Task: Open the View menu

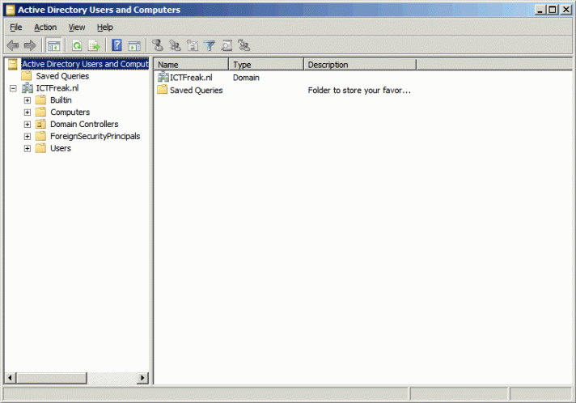Action: 76,28
